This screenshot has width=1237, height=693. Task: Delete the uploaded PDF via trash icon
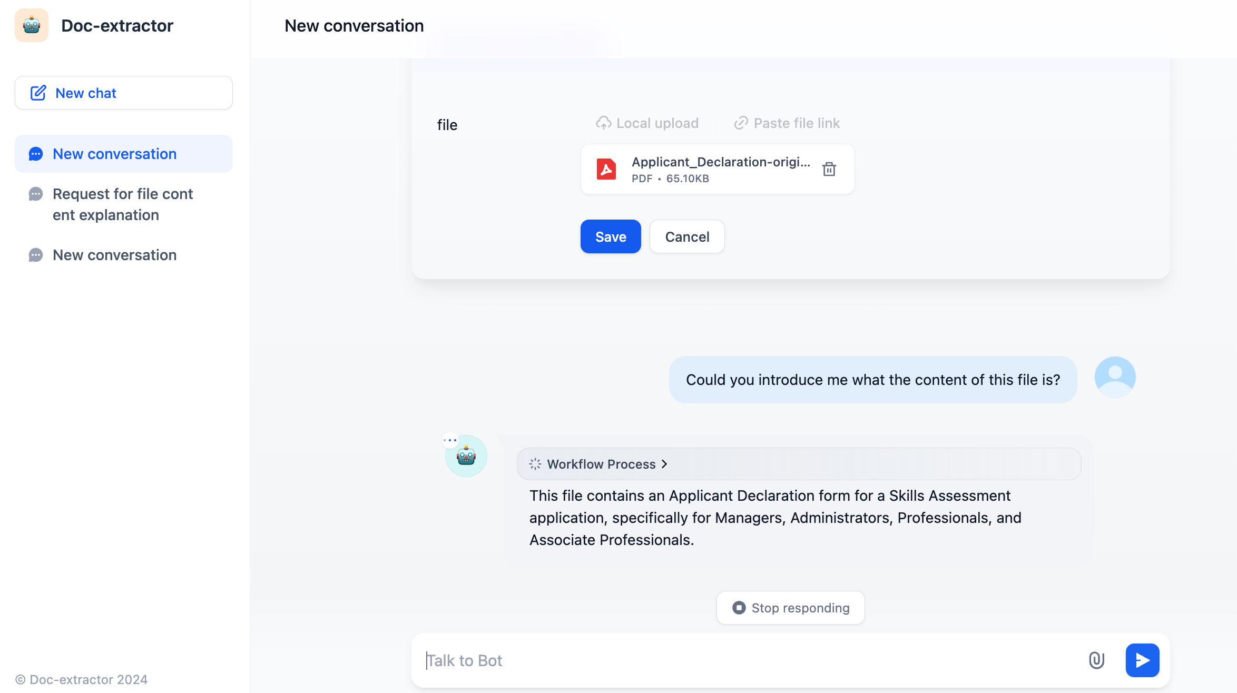829,169
